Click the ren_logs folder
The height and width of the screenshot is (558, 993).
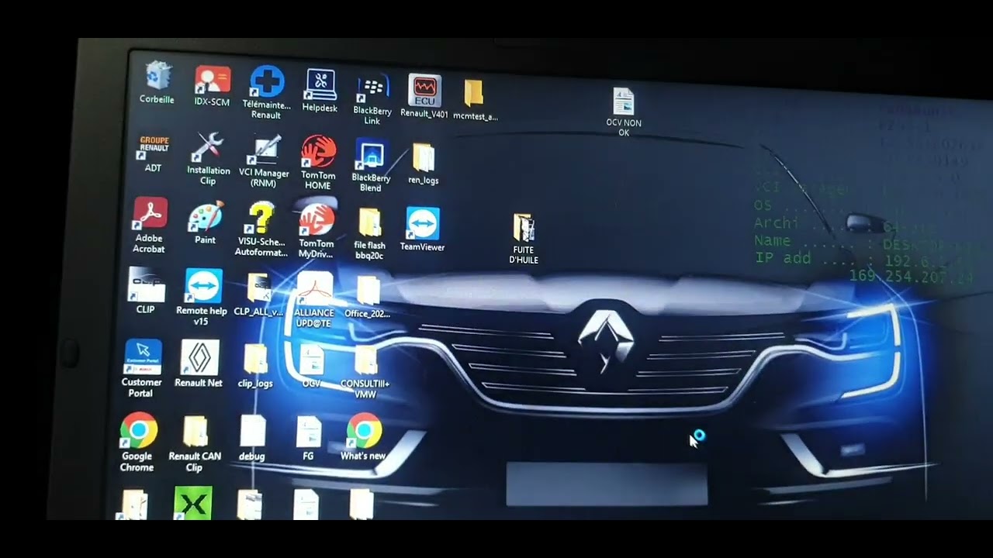pyautogui.click(x=424, y=164)
